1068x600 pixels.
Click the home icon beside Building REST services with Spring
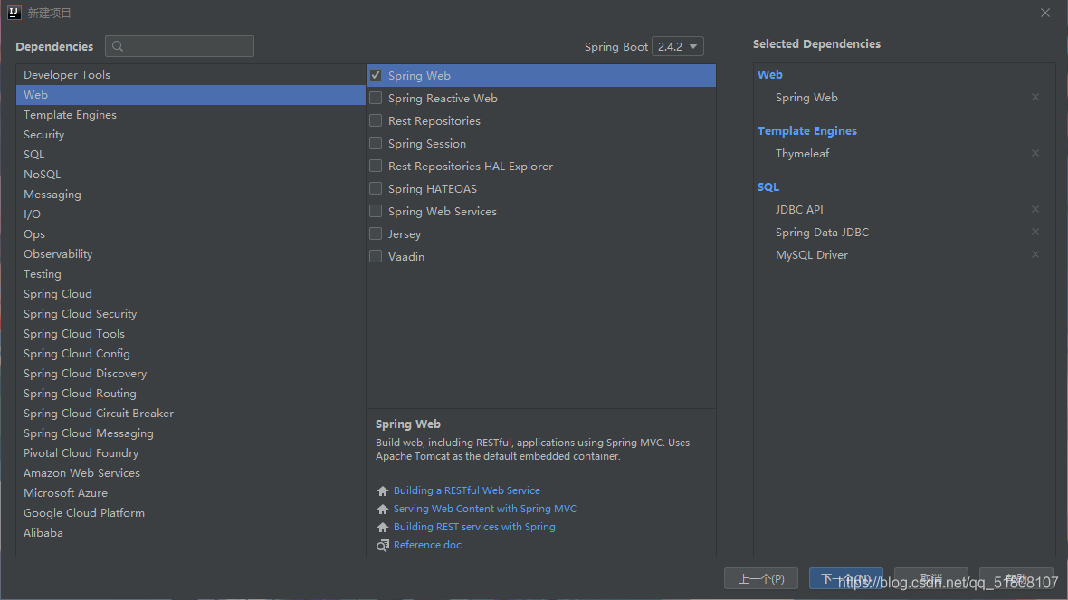382,527
